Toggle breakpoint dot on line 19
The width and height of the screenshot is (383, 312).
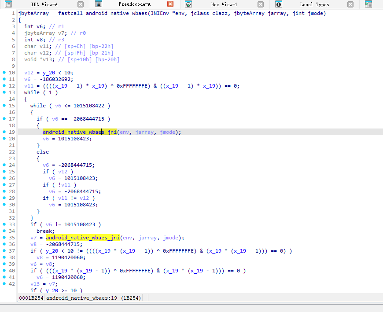pyautogui.click(x=4, y=132)
